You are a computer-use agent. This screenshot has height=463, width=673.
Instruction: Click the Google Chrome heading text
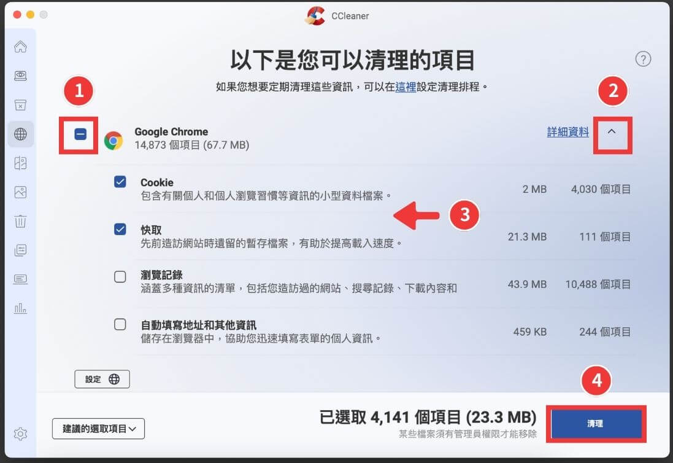(x=171, y=132)
